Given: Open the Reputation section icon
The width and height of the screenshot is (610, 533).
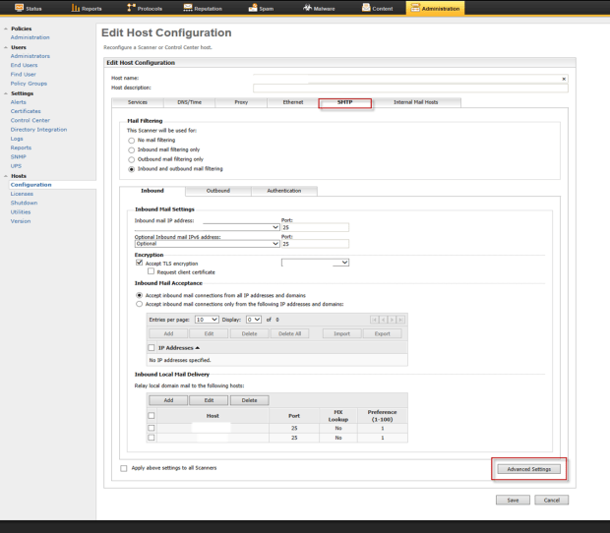Looking at the screenshot, I should tap(190, 8).
